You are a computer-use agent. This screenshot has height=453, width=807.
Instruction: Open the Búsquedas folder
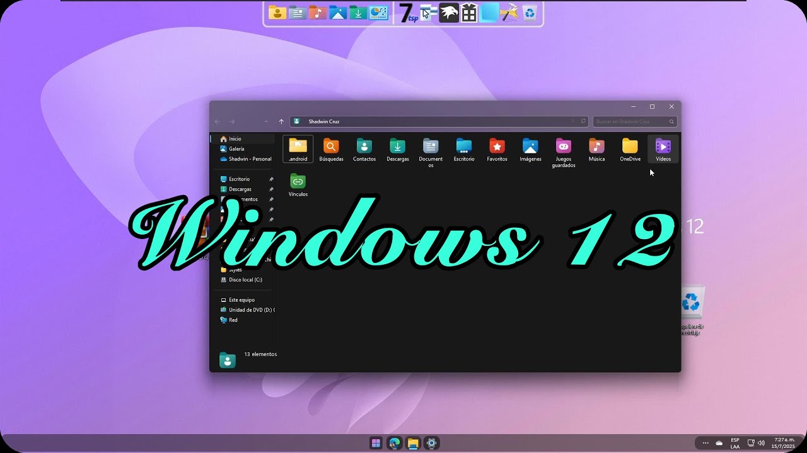pos(331,150)
